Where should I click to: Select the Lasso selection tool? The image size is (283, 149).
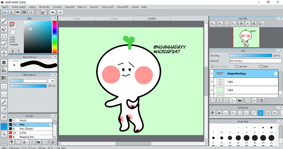coord(4,94)
